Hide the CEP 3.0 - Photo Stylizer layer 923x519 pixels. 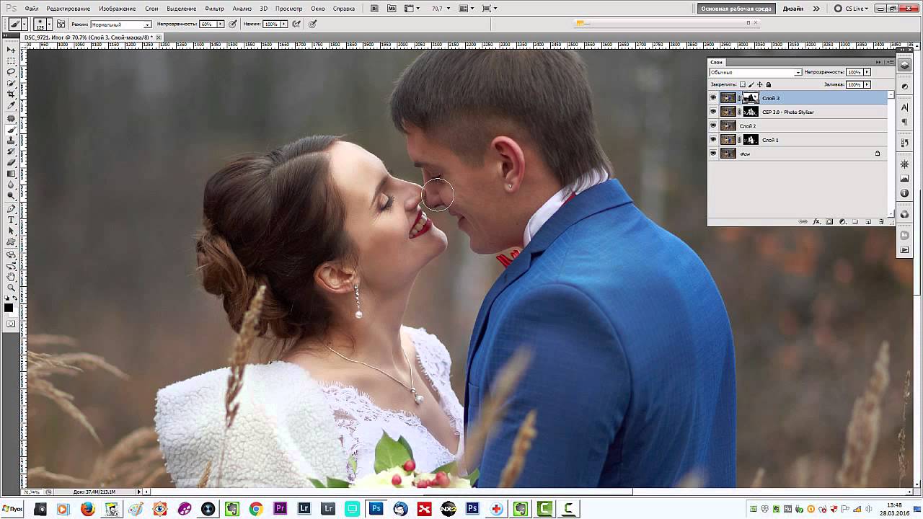(713, 112)
